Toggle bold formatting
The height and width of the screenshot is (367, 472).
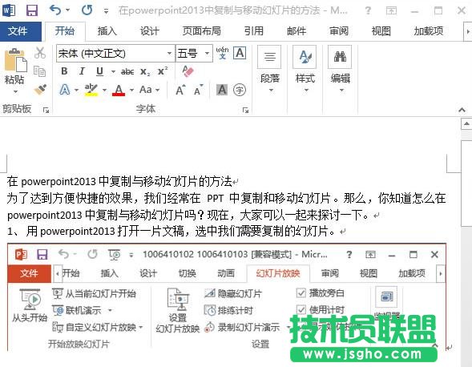64,71
